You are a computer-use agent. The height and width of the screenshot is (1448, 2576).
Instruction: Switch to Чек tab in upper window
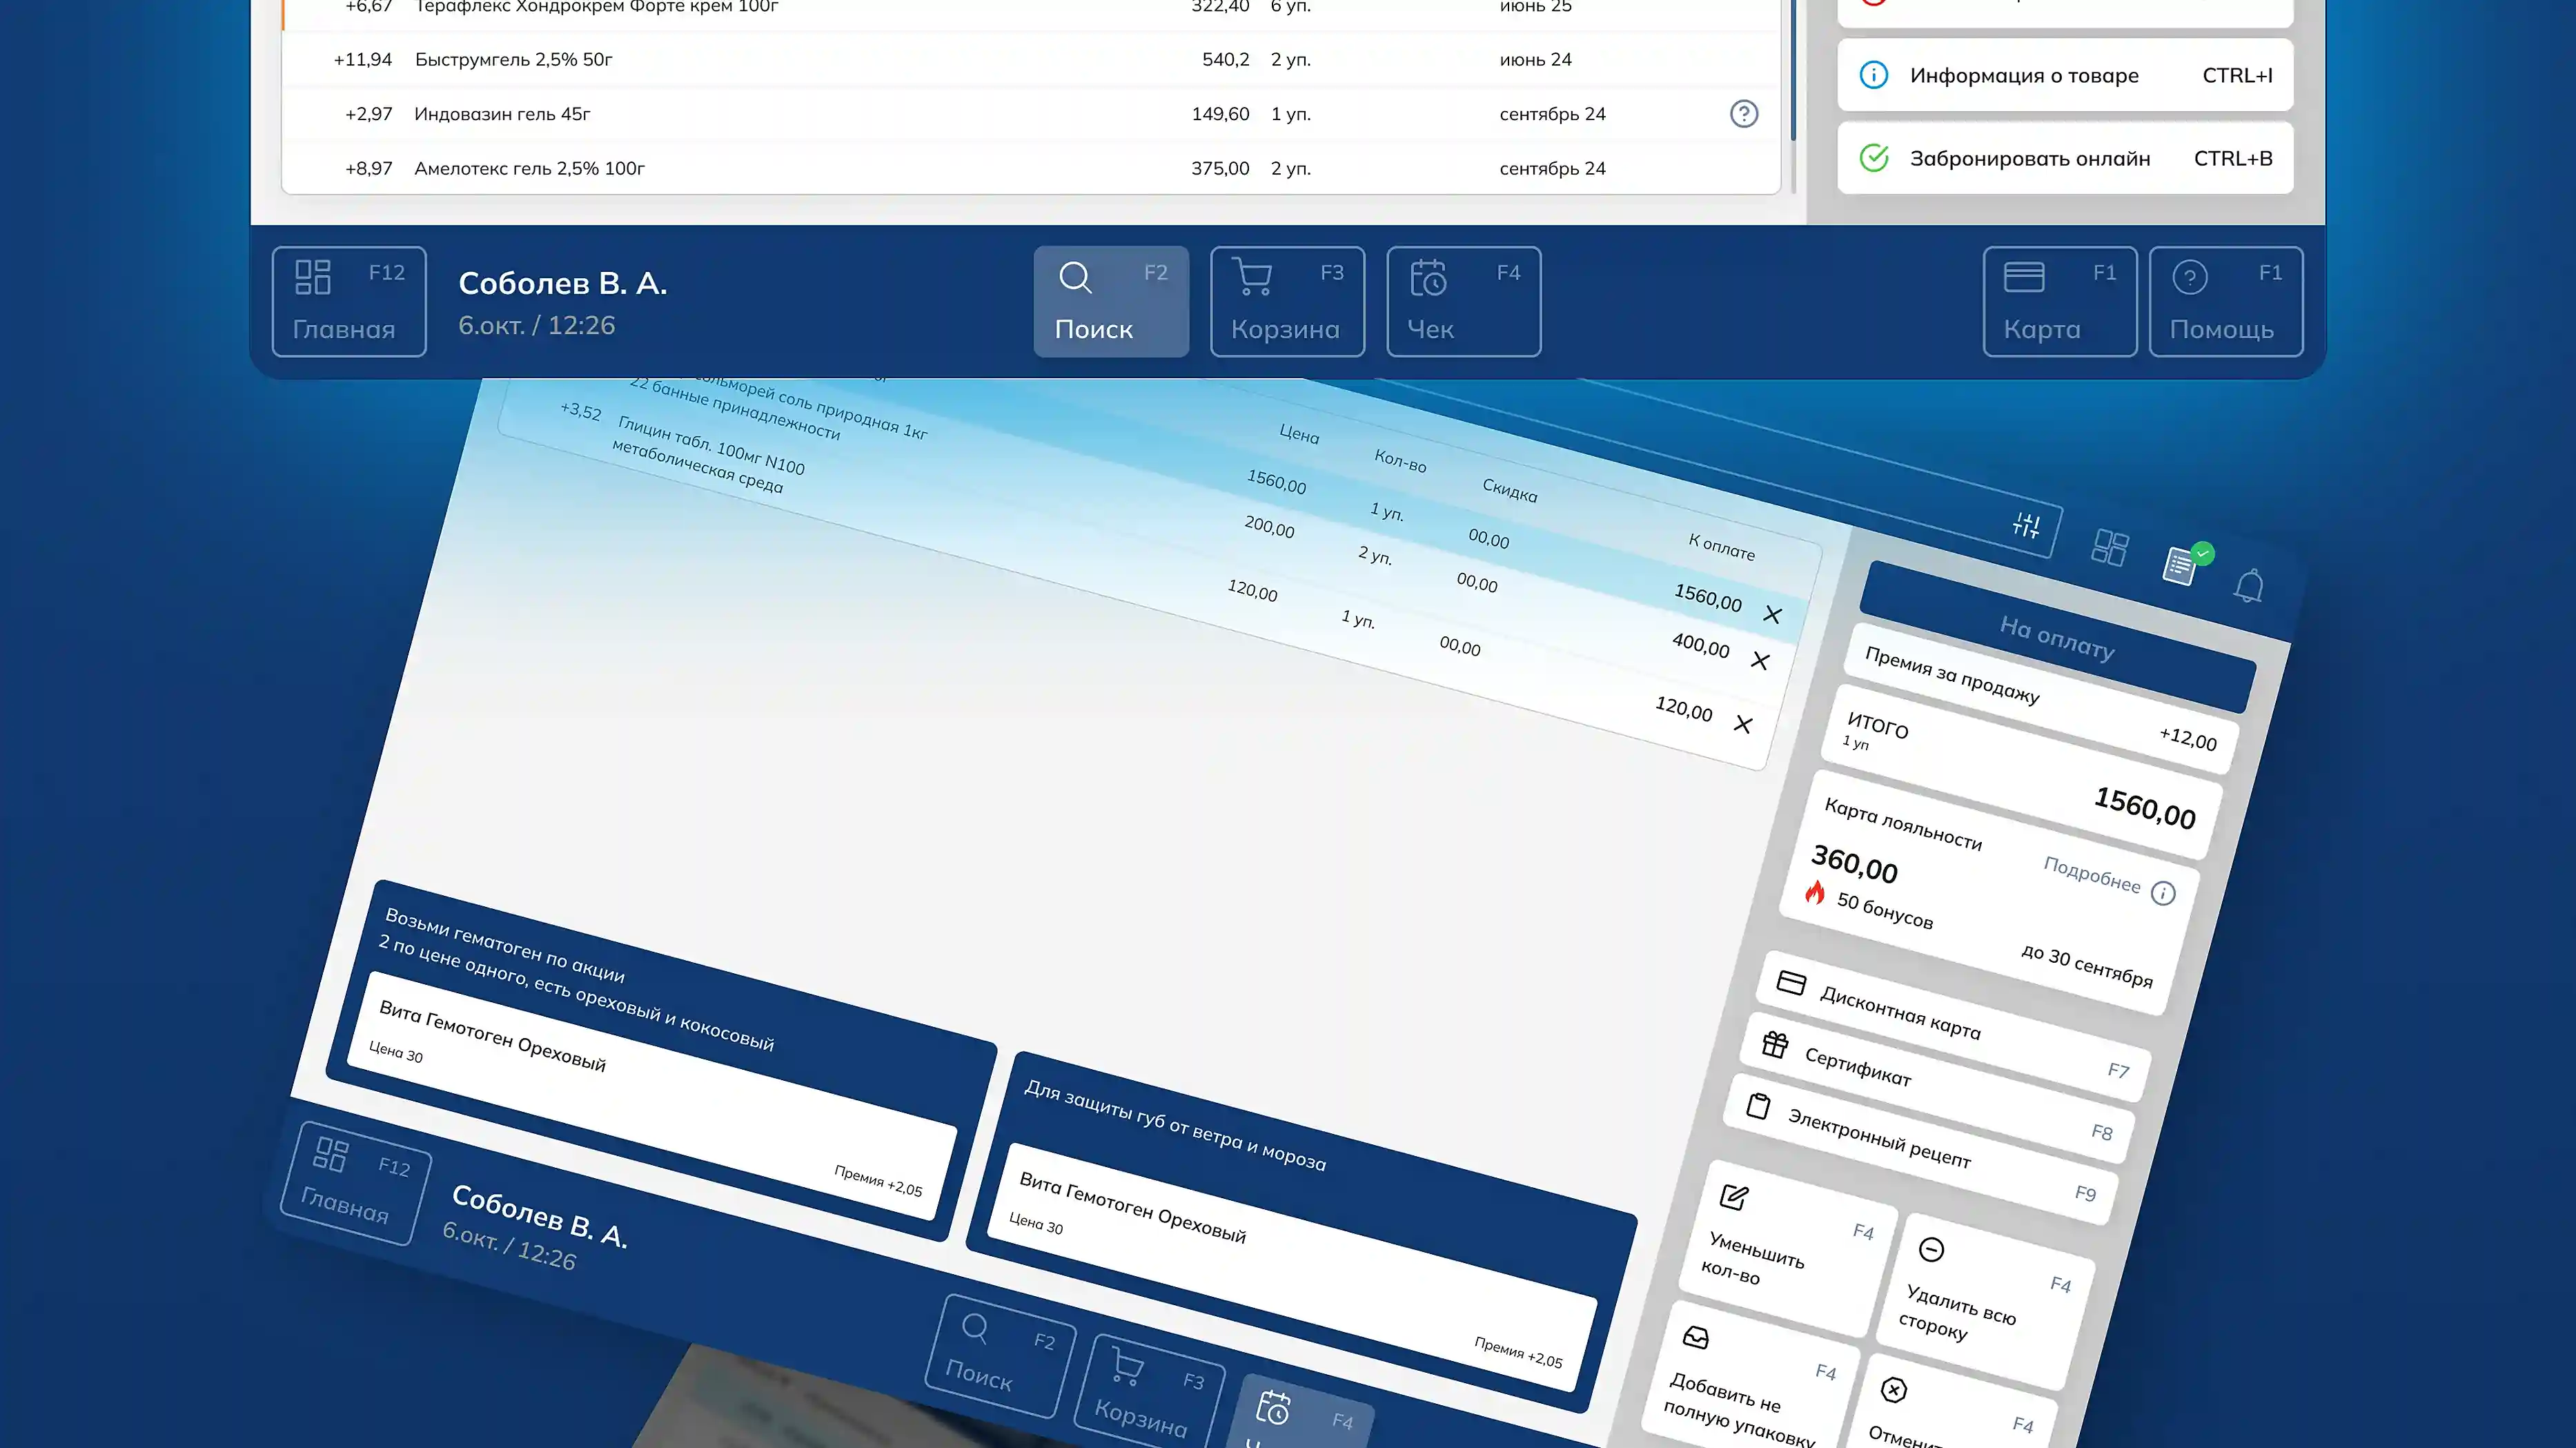(x=1463, y=301)
